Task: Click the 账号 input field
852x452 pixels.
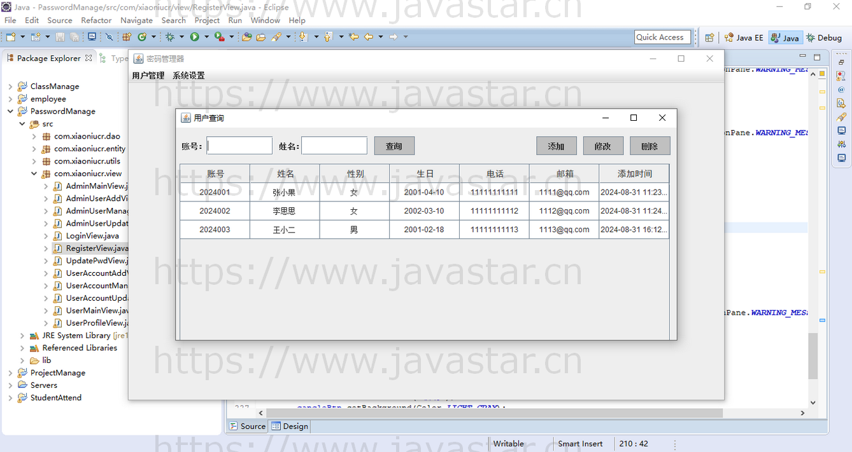Action: click(x=239, y=146)
